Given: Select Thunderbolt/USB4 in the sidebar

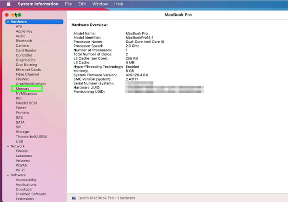Looking at the screenshot, I should 31,137.
